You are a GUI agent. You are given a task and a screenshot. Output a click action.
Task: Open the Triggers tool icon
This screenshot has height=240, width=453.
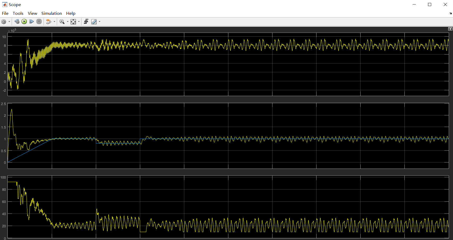tap(86, 22)
